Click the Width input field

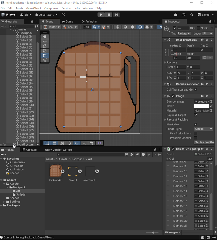coord(180,58)
